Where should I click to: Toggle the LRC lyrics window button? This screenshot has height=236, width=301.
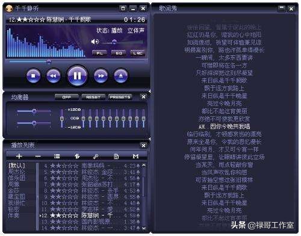[138, 53]
